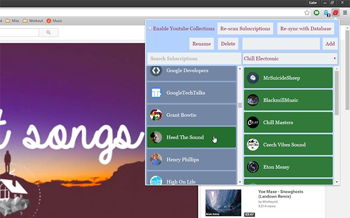Select Chill Masters in collection list
The height and width of the screenshot is (218, 350).
(278, 122)
